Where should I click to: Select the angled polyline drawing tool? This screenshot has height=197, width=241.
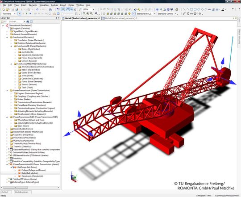187,9
